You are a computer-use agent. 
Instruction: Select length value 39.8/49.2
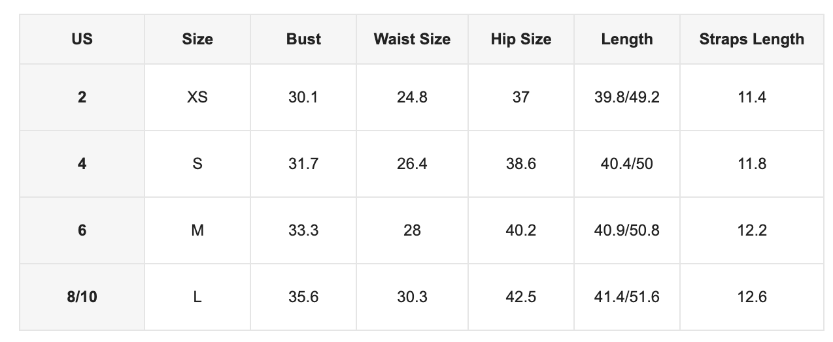pyautogui.click(x=627, y=97)
